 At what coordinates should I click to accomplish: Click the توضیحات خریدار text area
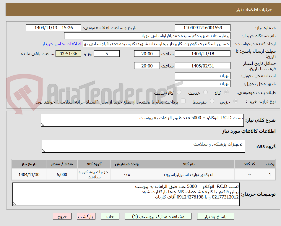(x=126, y=194)
